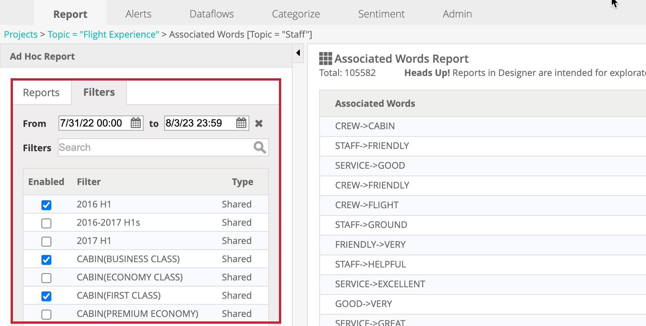This screenshot has width=646, height=326.
Task: Uncheck the 2016 H1 filter
Action: pyautogui.click(x=46, y=205)
